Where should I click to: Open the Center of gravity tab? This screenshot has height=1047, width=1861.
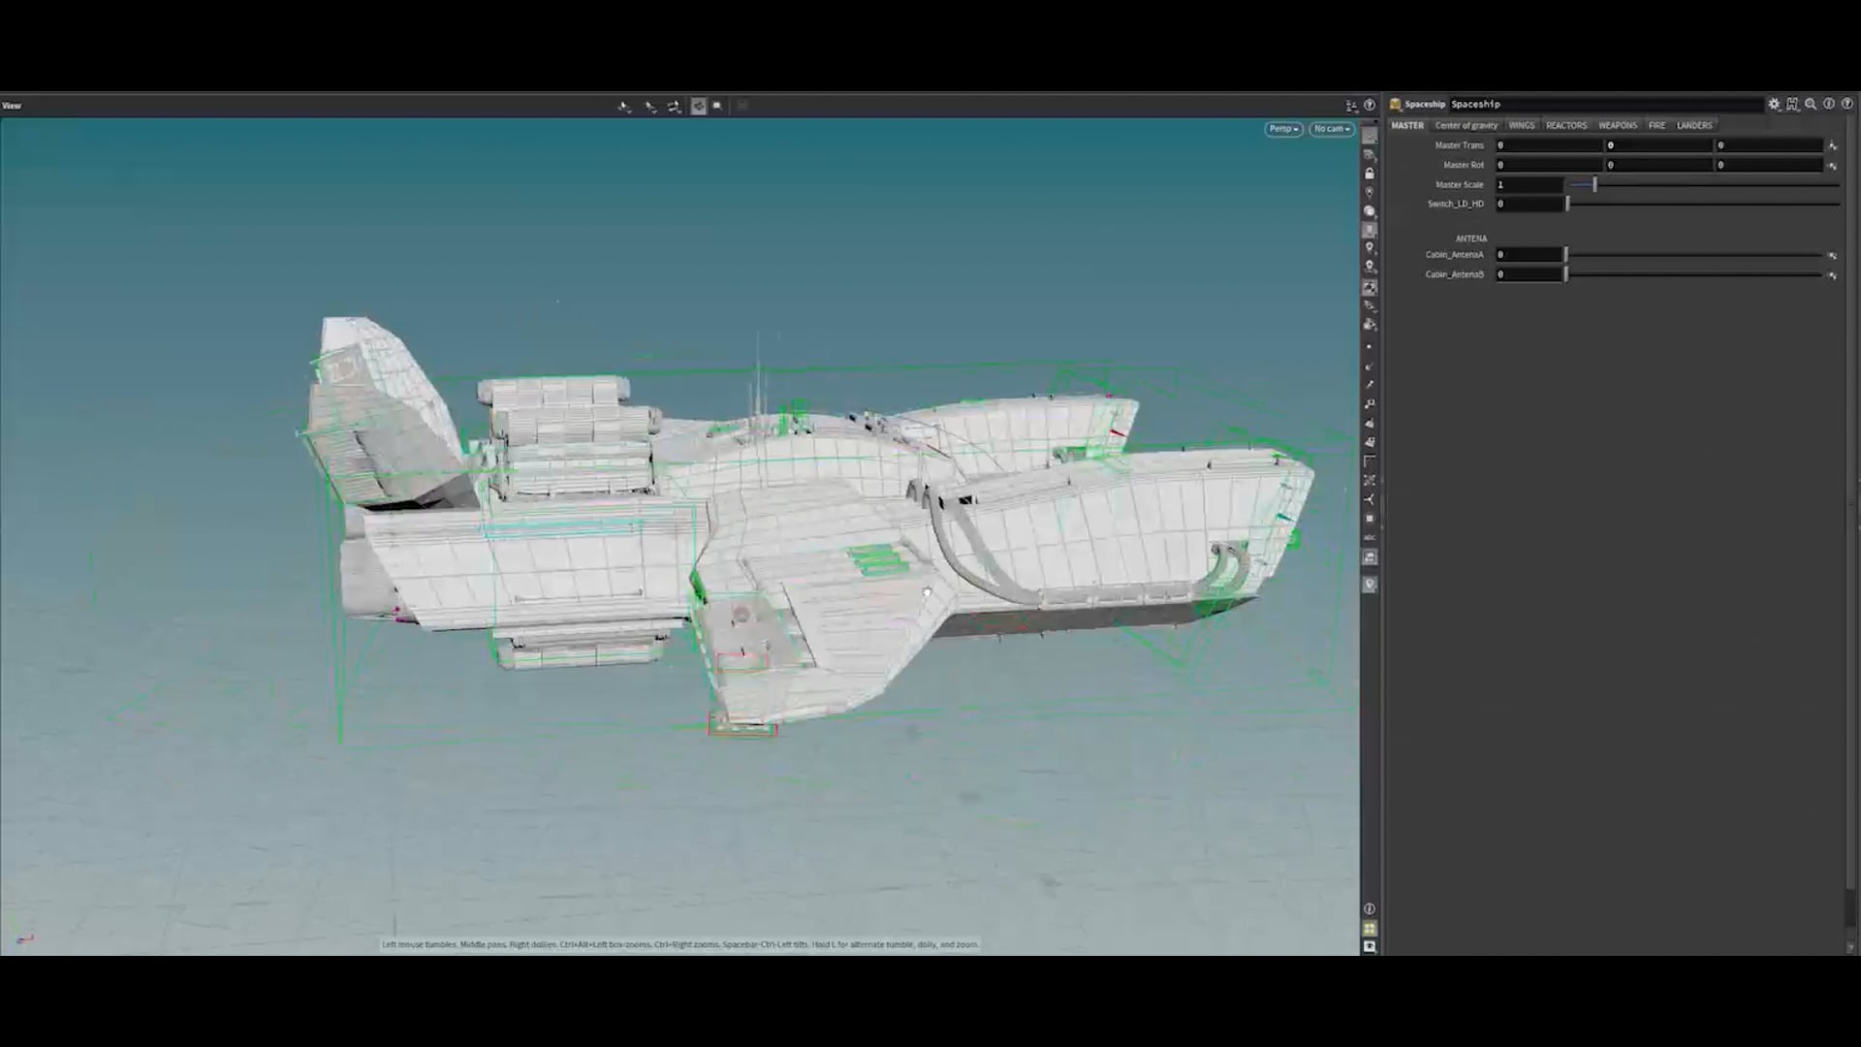(x=1466, y=125)
